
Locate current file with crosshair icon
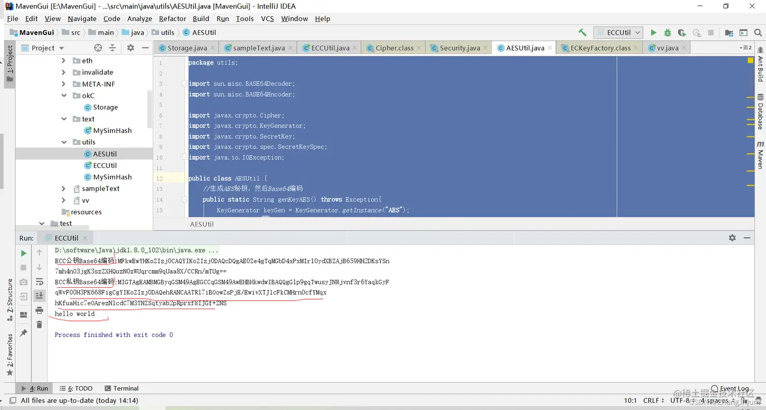(98, 48)
